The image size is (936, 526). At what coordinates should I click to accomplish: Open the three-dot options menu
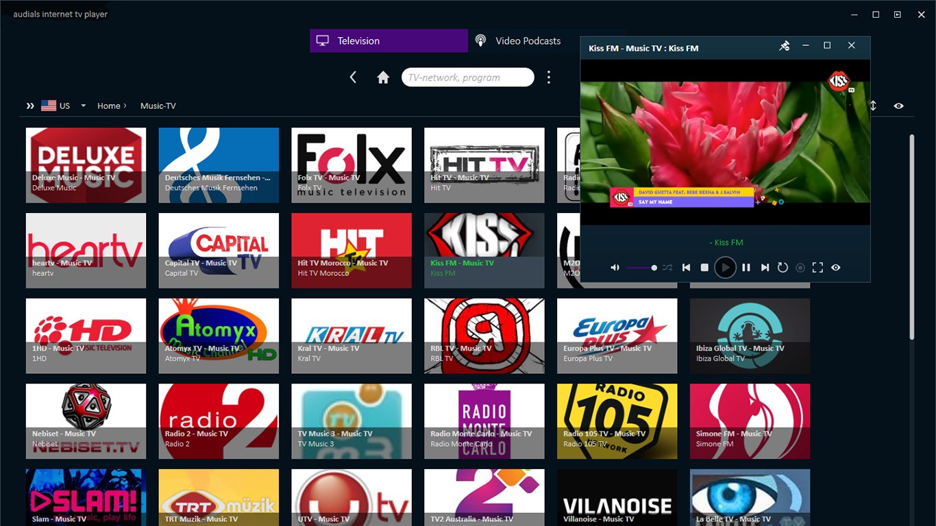(548, 77)
